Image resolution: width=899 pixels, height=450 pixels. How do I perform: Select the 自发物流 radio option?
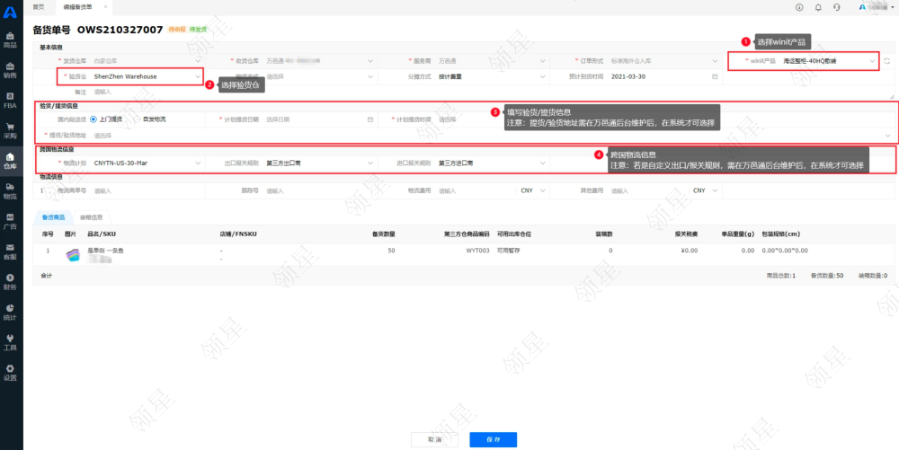[154, 119]
